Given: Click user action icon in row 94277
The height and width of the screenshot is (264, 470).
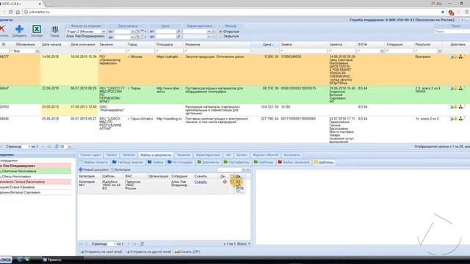Looking at the screenshot, I should [x=460, y=56].
